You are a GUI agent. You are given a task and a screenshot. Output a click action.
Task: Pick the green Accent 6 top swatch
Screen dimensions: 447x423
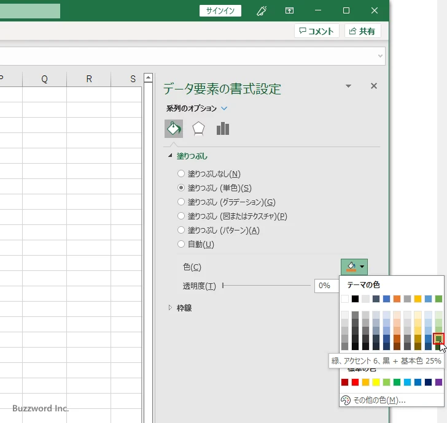[x=439, y=299]
